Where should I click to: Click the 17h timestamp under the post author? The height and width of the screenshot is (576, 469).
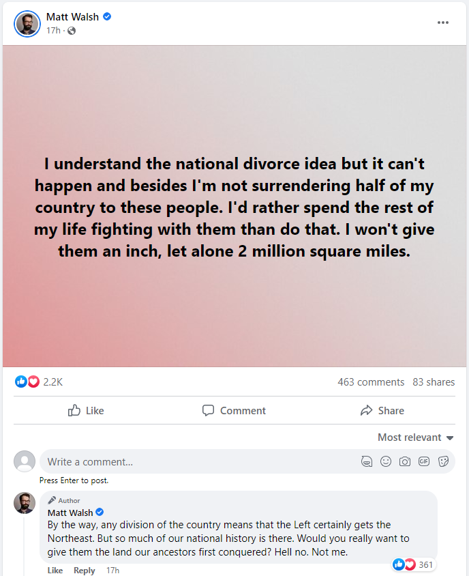52,30
